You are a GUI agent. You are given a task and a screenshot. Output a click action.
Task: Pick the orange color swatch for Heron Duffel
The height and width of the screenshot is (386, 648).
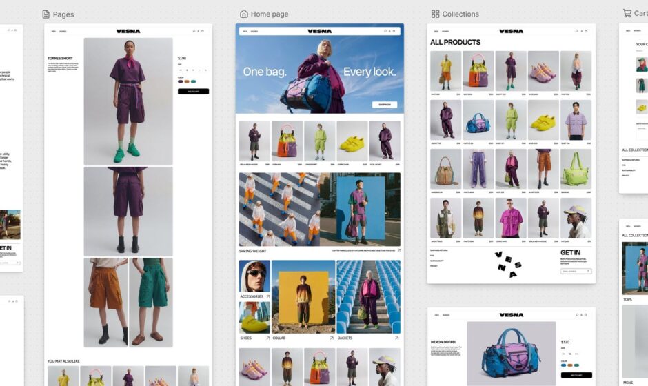[570, 365]
